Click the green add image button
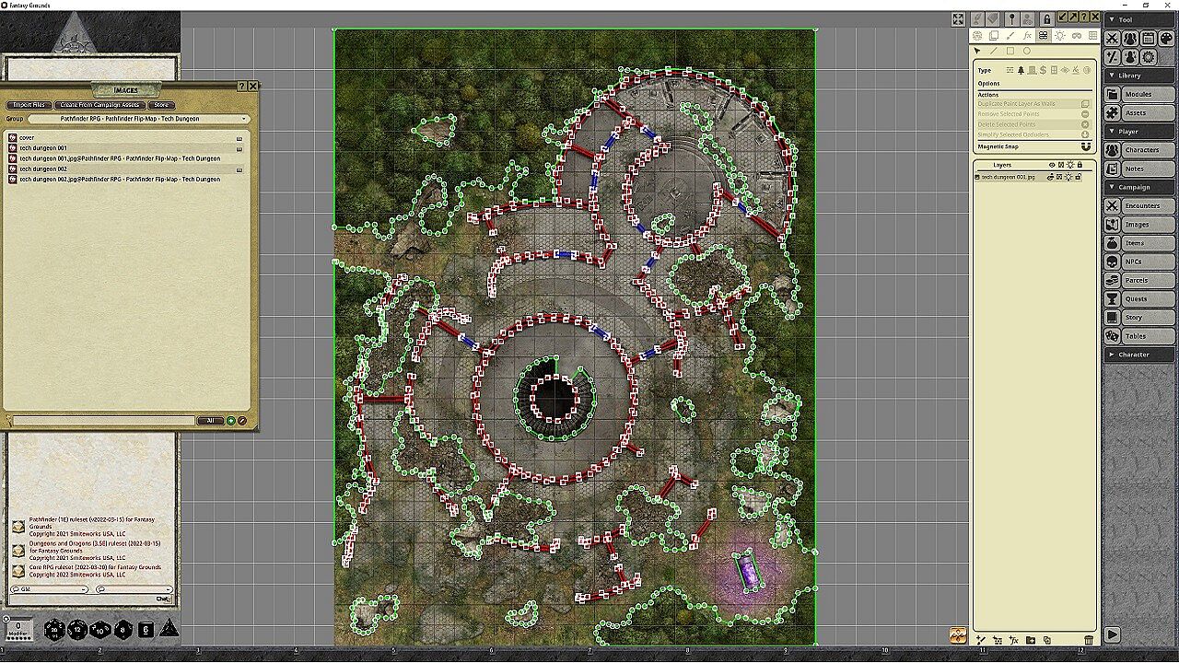1179x663 pixels. [x=231, y=421]
